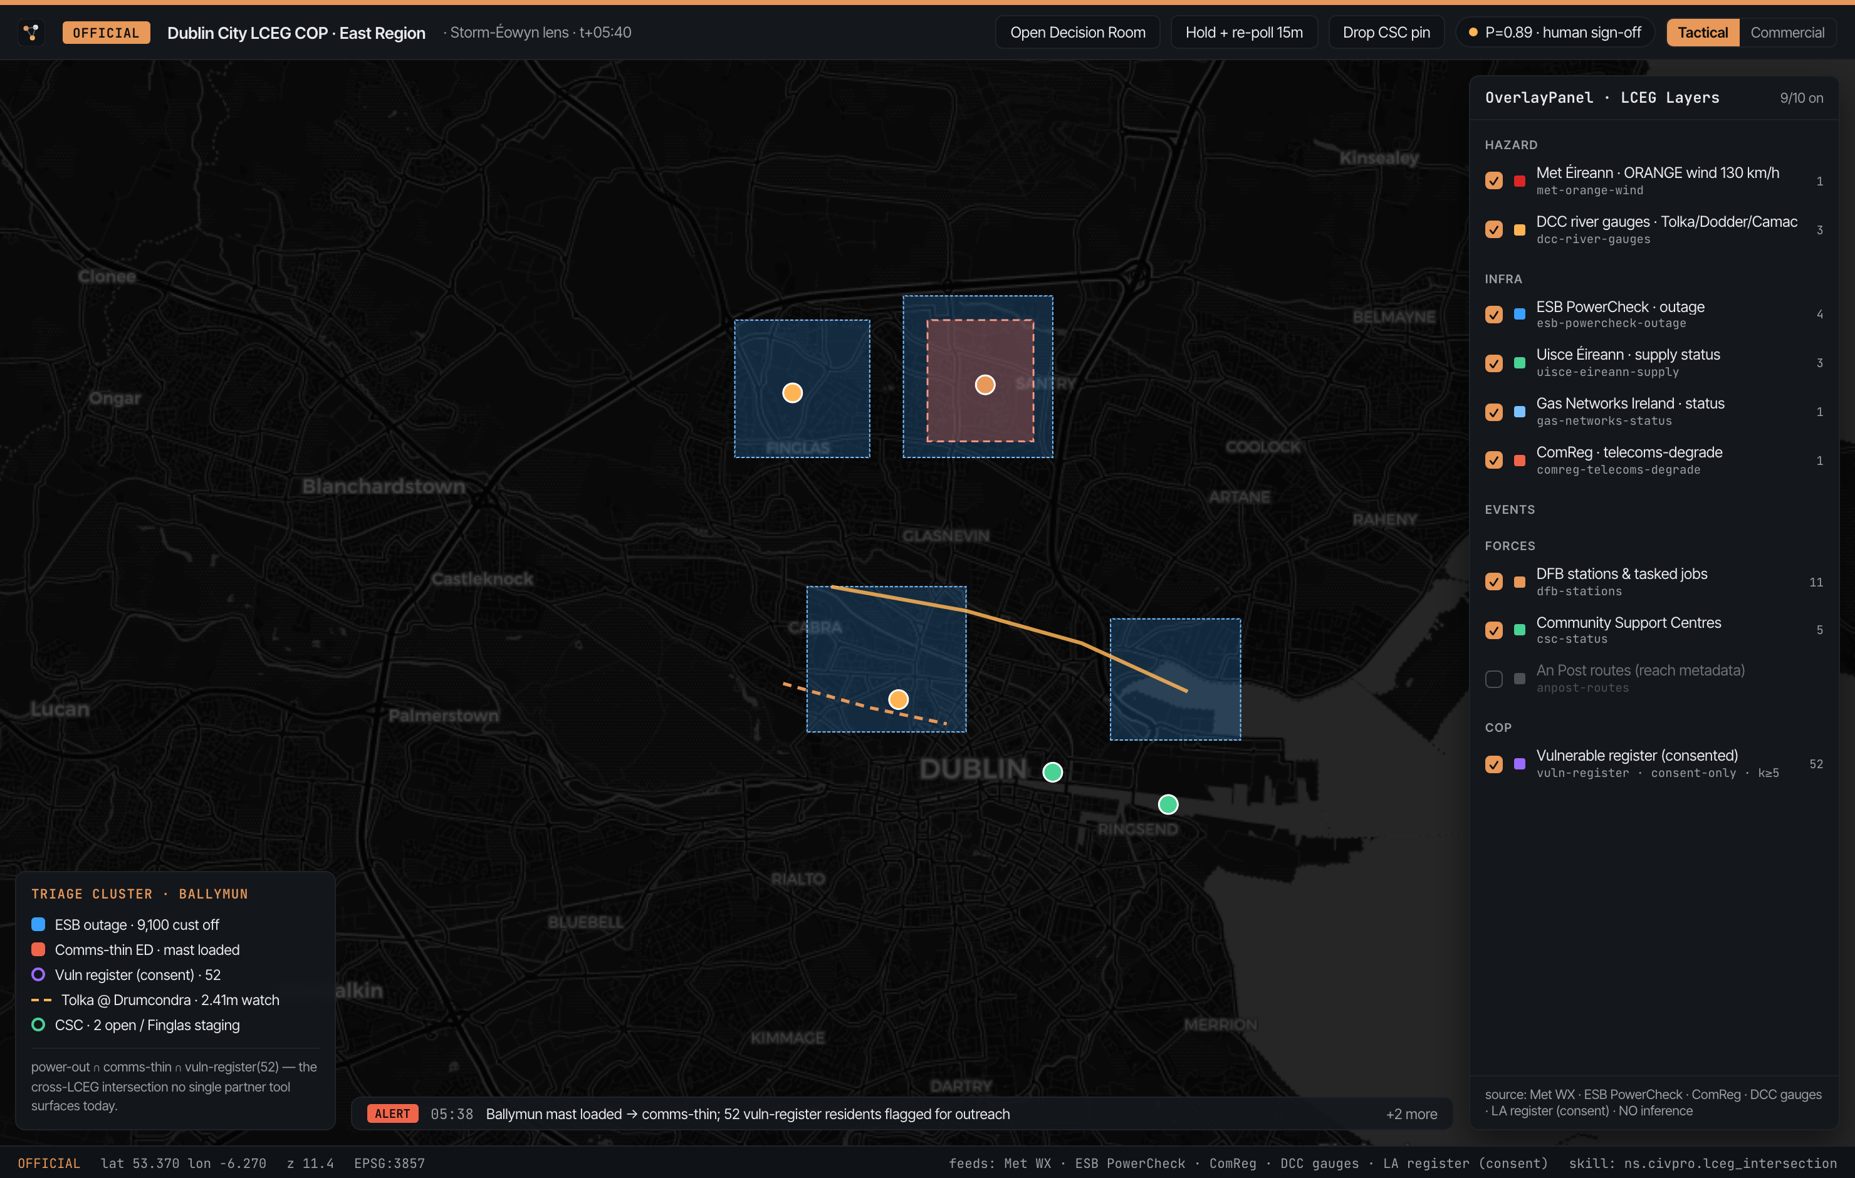Viewport: 1855px width, 1178px height.
Task: Click OFFICIAL label in status bar
Action: coord(48,1164)
